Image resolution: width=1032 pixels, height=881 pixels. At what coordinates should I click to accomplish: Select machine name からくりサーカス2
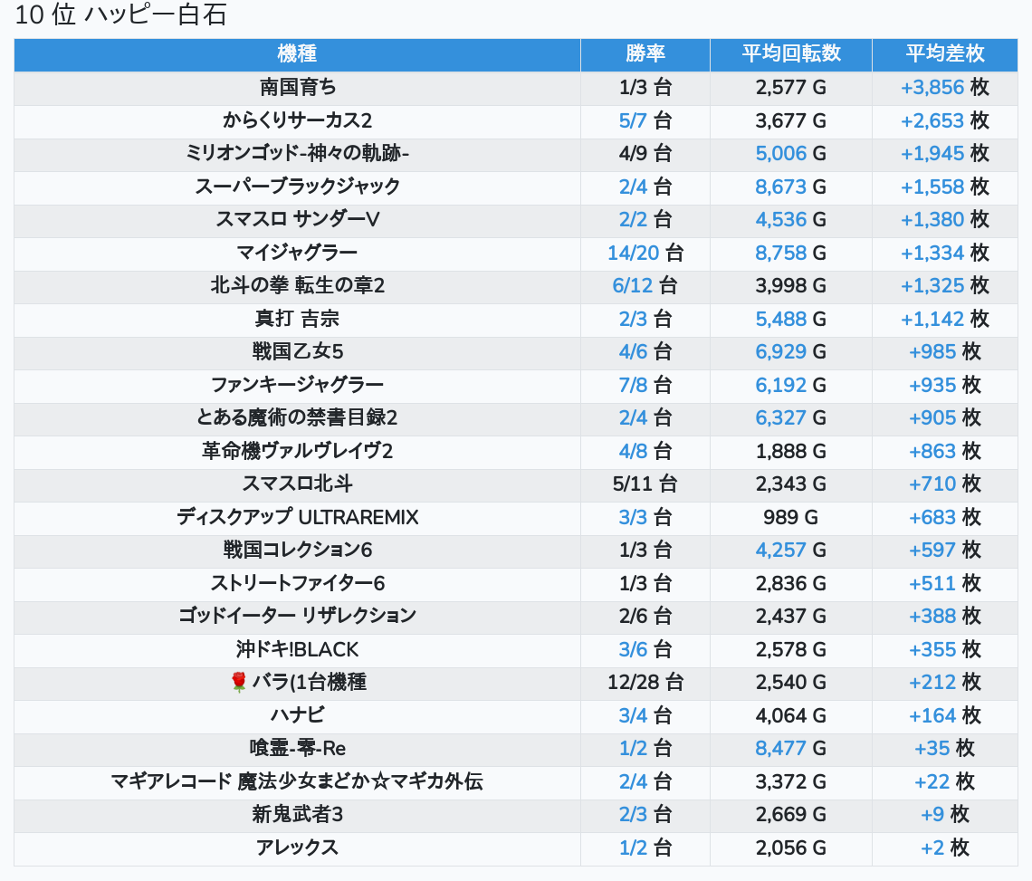click(x=298, y=120)
